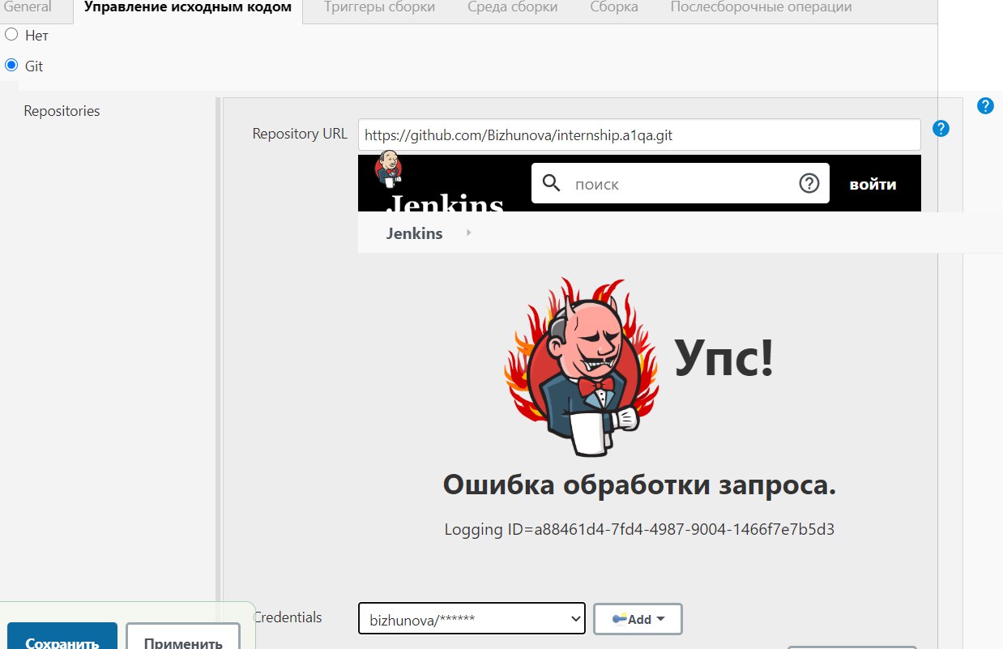Click the поиск search field

(681, 184)
